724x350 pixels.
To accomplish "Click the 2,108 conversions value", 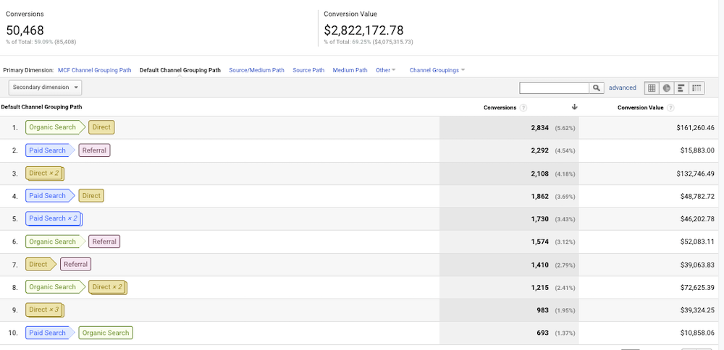I will pyautogui.click(x=540, y=174).
